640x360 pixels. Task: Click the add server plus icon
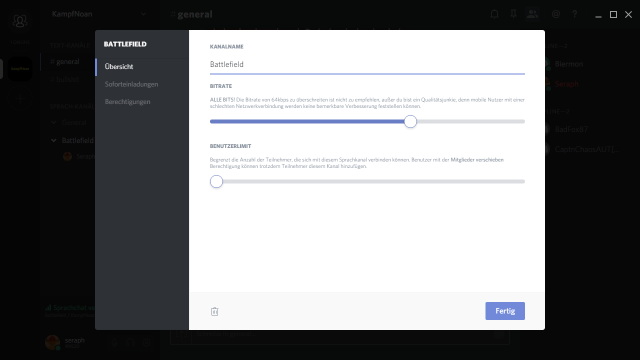pyautogui.click(x=20, y=99)
